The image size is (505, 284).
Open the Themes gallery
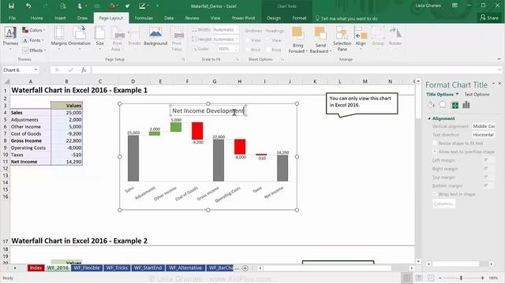[x=10, y=38]
